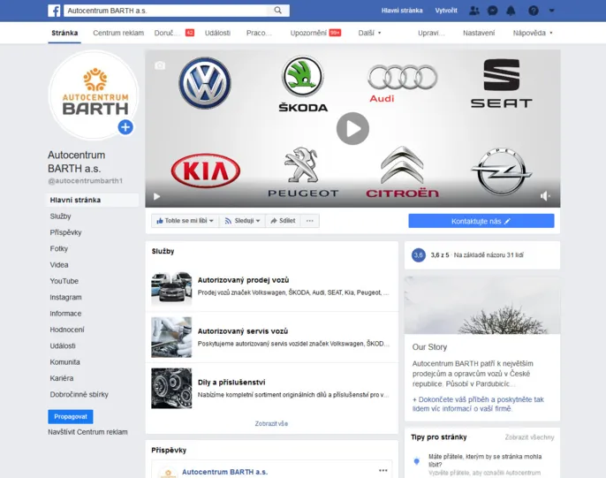Click 'Zobrazit vše' under Služby

pos(271,423)
